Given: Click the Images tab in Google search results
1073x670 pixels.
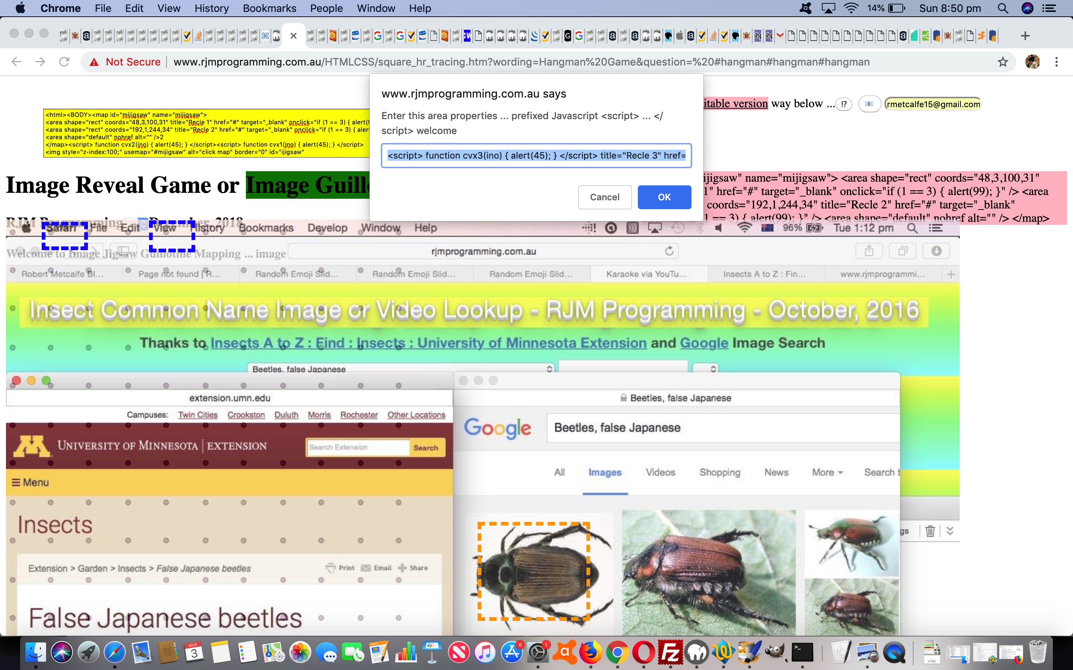Looking at the screenshot, I should [605, 472].
